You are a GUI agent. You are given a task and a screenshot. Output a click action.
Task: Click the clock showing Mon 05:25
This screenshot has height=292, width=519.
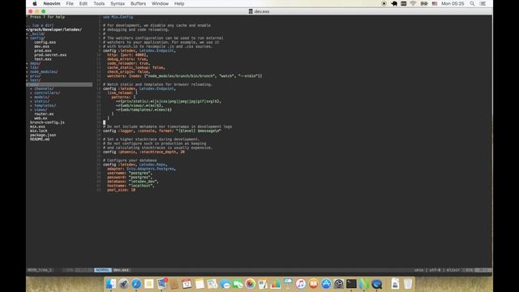453,3
